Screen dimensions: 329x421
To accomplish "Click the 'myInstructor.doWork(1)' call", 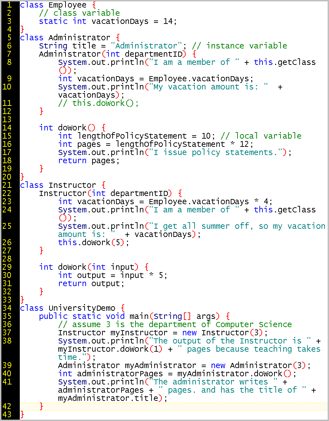I will (111, 349).
